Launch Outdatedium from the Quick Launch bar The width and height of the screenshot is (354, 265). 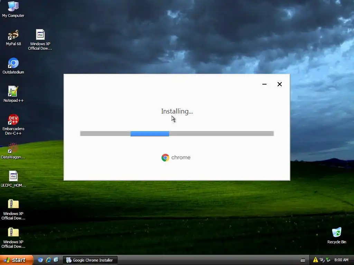(x=40, y=260)
